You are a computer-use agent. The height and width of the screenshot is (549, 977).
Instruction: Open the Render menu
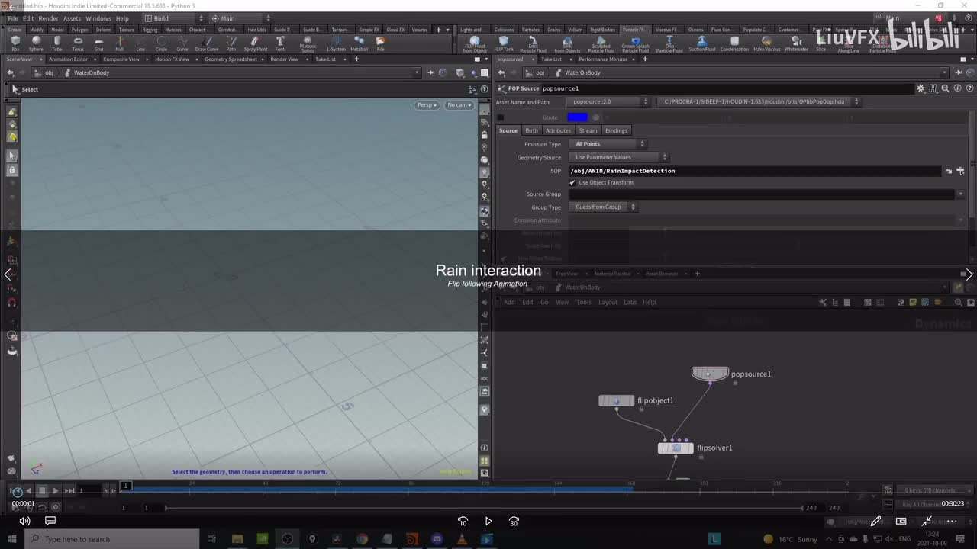point(48,18)
